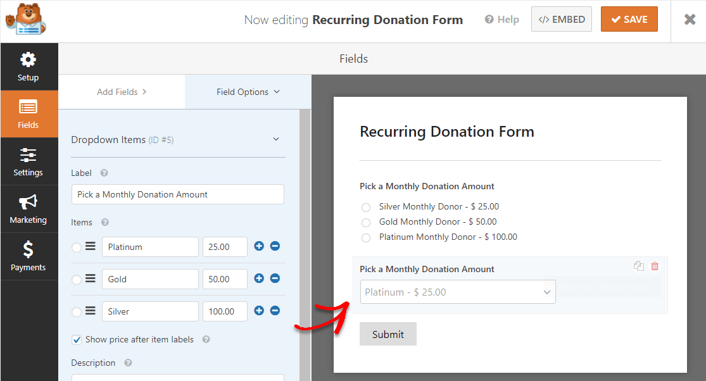Screen dimensions: 706x381
Task: Switch to the Field Options tab
Action: (248, 92)
